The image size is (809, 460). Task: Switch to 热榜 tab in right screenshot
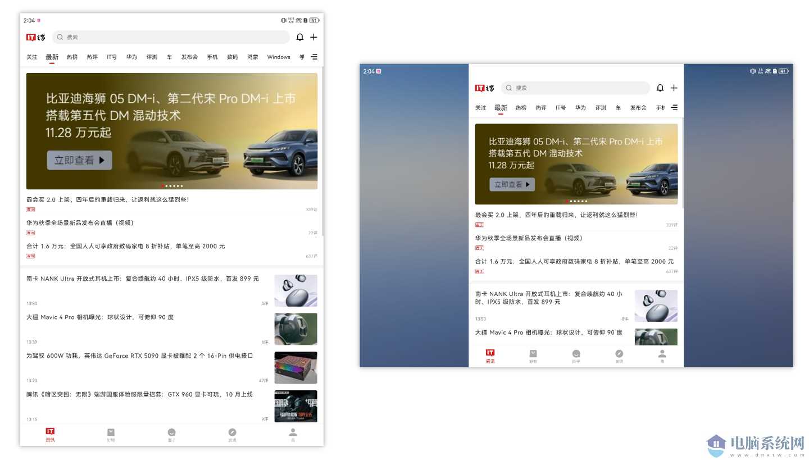521,107
